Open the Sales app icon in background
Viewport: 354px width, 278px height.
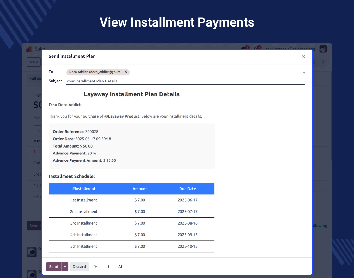click(x=29, y=49)
